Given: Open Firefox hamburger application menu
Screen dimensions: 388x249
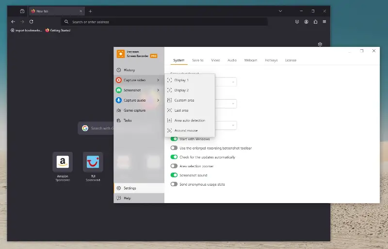Looking at the screenshot, I should point(324,22).
